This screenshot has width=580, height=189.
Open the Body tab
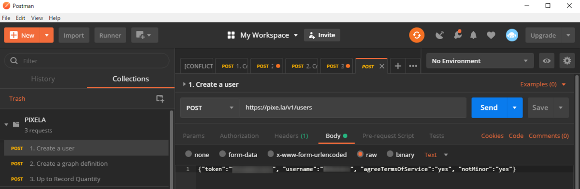click(336, 136)
